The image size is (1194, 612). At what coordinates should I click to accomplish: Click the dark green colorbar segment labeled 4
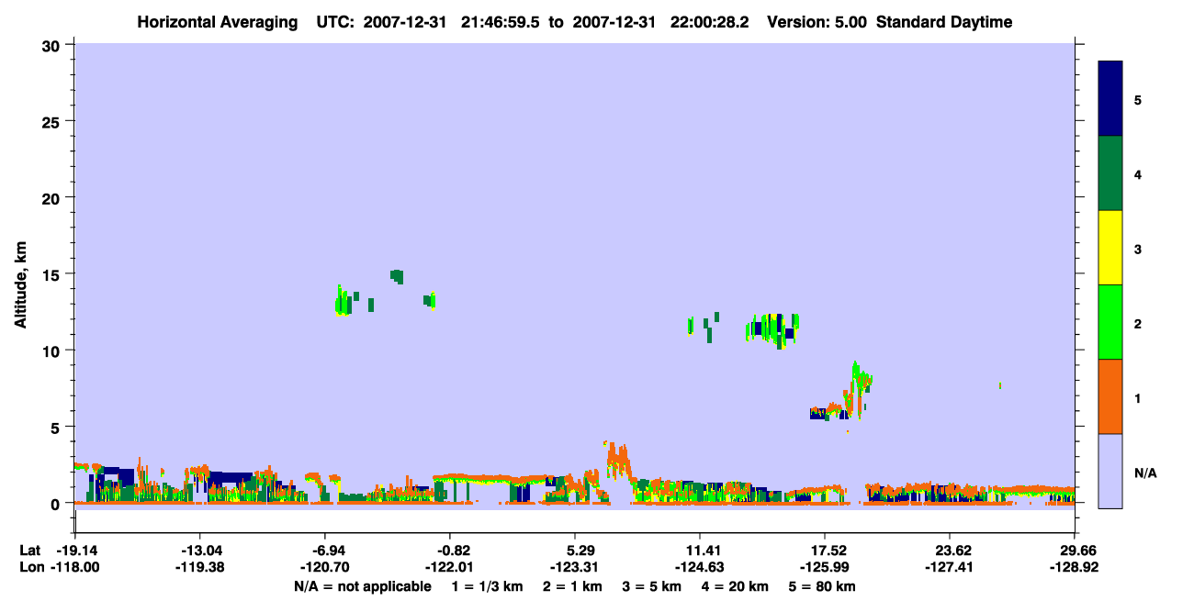(x=1110, y=173)
